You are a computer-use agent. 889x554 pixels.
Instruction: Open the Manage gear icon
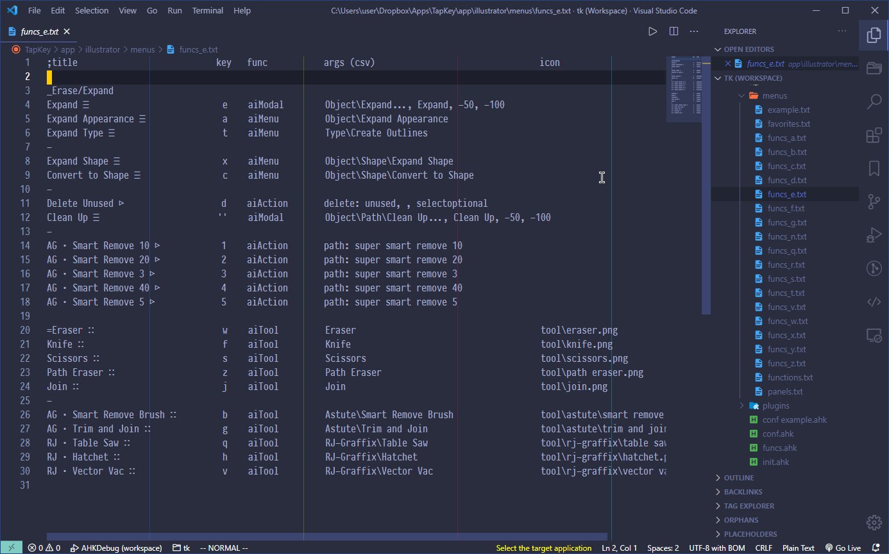click(873, 521)
